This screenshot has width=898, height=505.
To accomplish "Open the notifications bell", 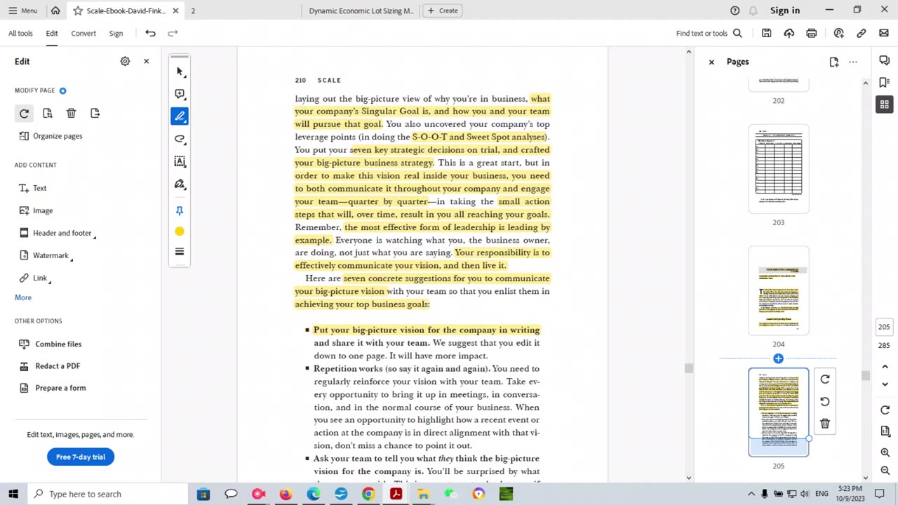I will [x=753, y=11].
